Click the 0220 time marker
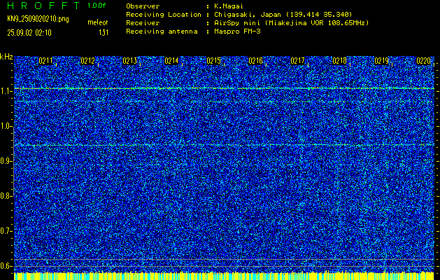Screen dimensions: 440x280 [x=423, y=61]
